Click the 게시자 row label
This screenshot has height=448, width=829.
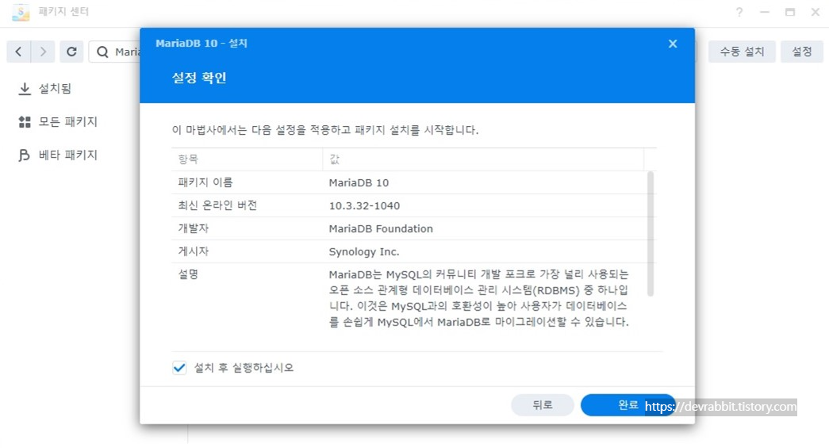click(193, 251)
